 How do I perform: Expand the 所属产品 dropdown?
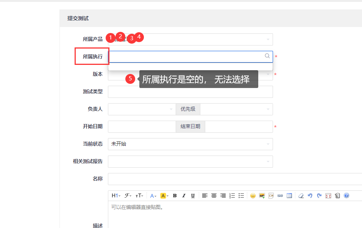190,39
